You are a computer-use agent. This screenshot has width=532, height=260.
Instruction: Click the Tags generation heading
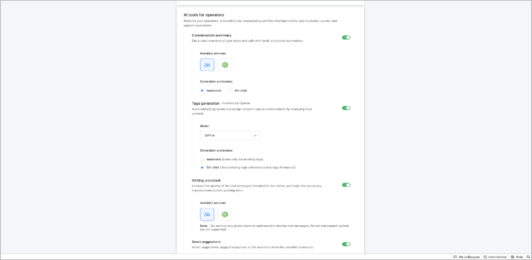tap(205, 103)
